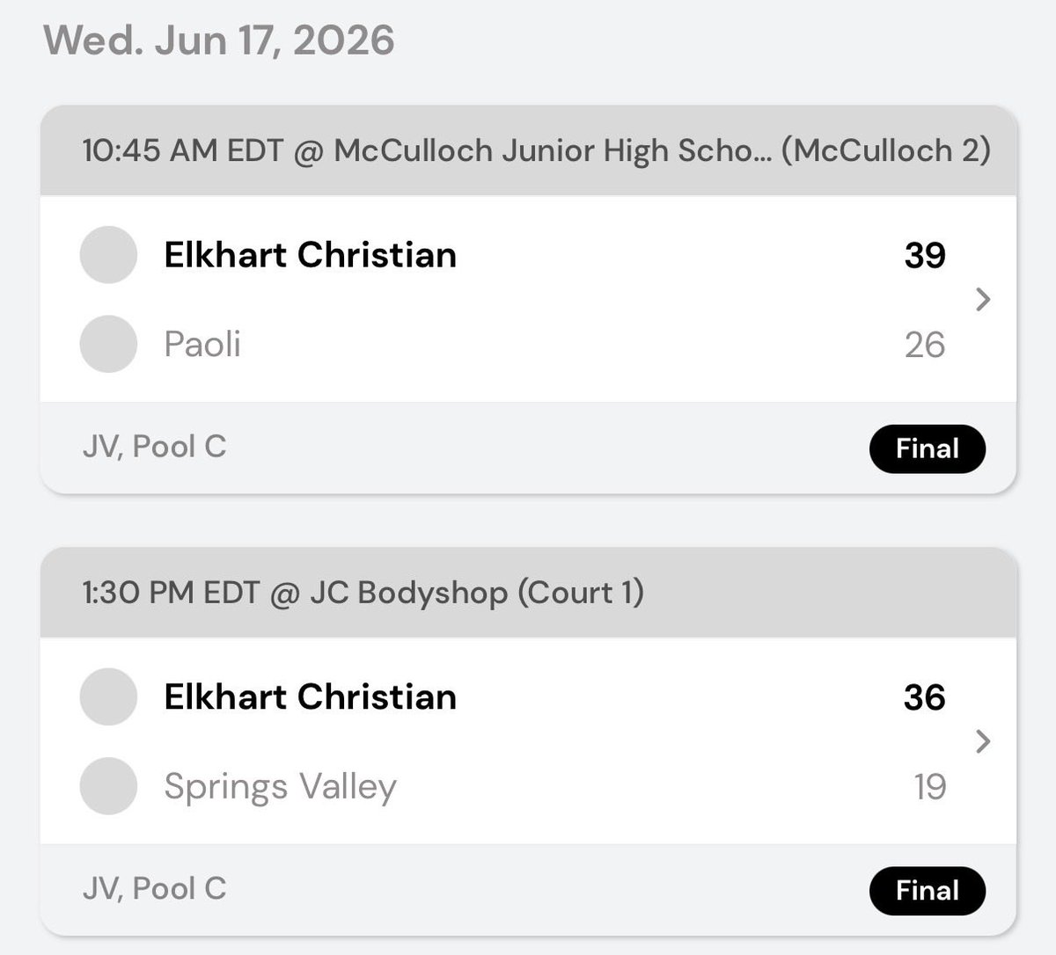Select Elkhart Christian in the 1:30 PM game

(x=311, y=696)
